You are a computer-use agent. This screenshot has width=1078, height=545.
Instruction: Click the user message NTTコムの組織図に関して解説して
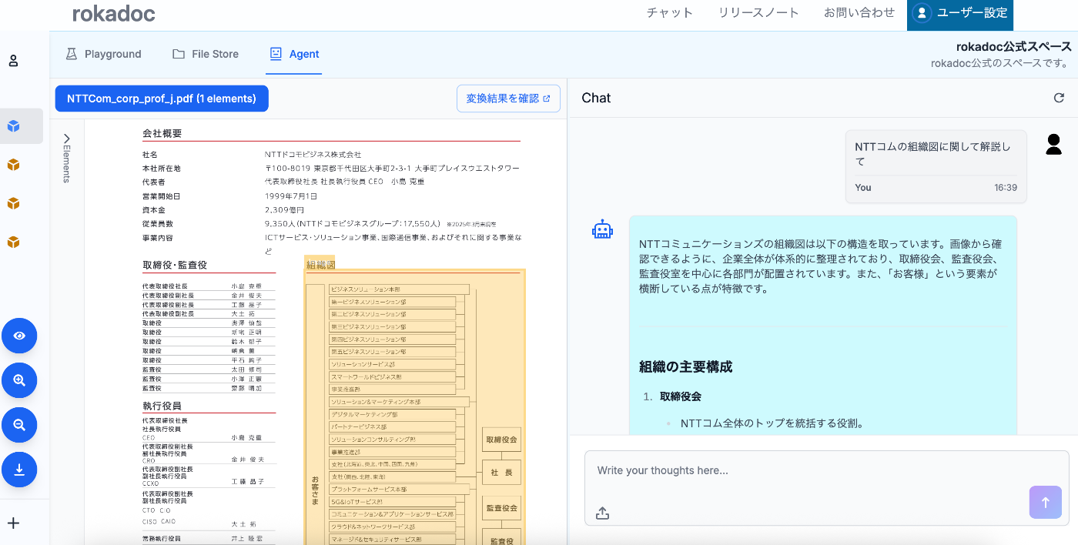[932, 154]
